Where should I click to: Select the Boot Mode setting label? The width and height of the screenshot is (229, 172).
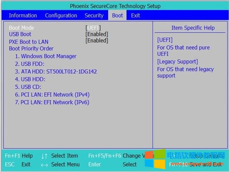coord(21,28)
